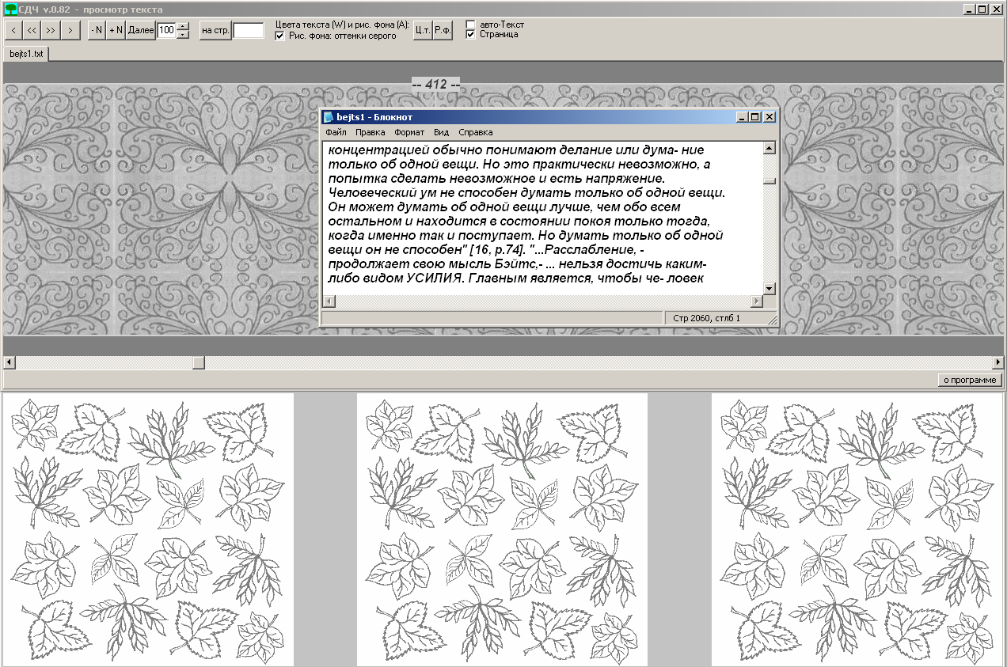Image resolution: width=1007 pixels, height=667 pixels.
Task: Click the page number field next to 'на стр.'
Action: pyautogui.click(x=249, y=30)
